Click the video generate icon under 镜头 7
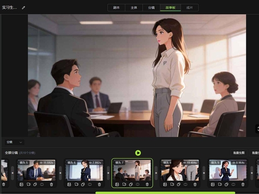 click(124, 184)
